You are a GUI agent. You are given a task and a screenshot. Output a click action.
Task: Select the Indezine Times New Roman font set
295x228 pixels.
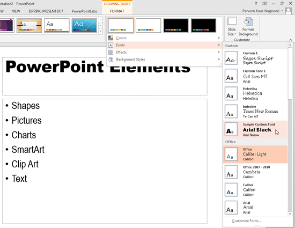click(255, 112)
